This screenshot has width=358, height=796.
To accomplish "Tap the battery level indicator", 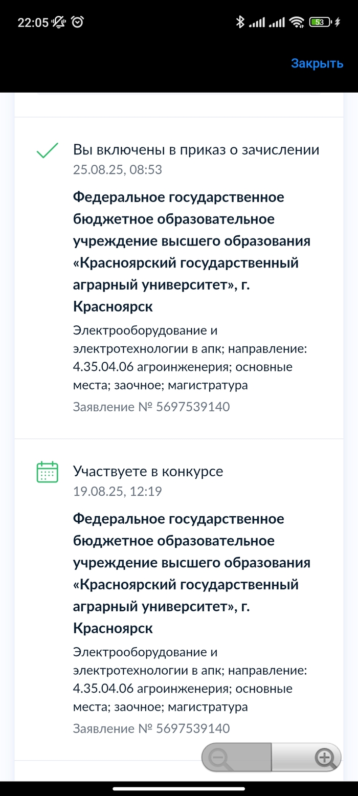I will pos(321,22).
